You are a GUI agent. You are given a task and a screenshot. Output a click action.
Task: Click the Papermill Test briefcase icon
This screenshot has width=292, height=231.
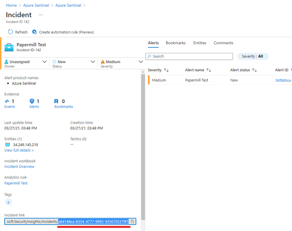coord(9,47)
